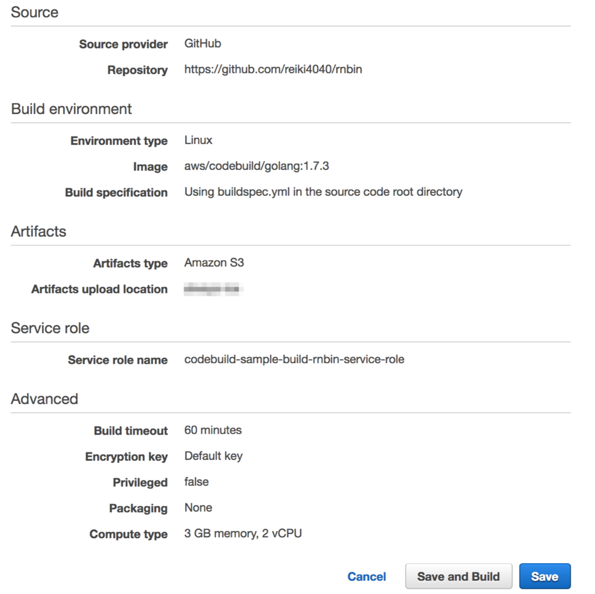Select the GitHub repository URL text
Screen dimensions: 595x594
273,69
